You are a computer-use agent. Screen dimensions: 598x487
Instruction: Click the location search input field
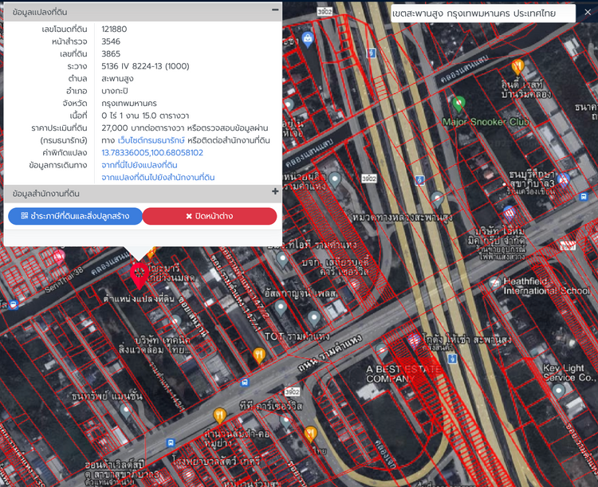pos(482,14)
